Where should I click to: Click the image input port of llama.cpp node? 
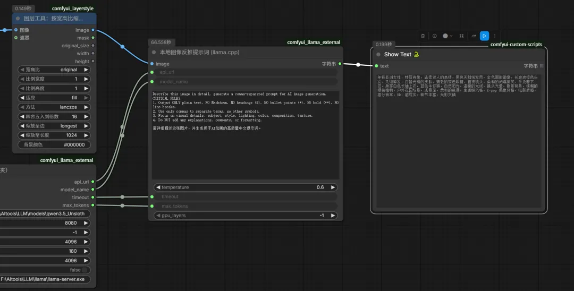(152, 64)
